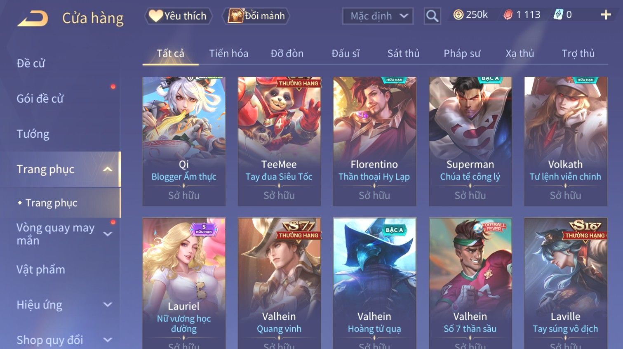Open Yêu thích heart favorites
The height and width of the screenshot is (349, 623).
click(x=178, y=16)
